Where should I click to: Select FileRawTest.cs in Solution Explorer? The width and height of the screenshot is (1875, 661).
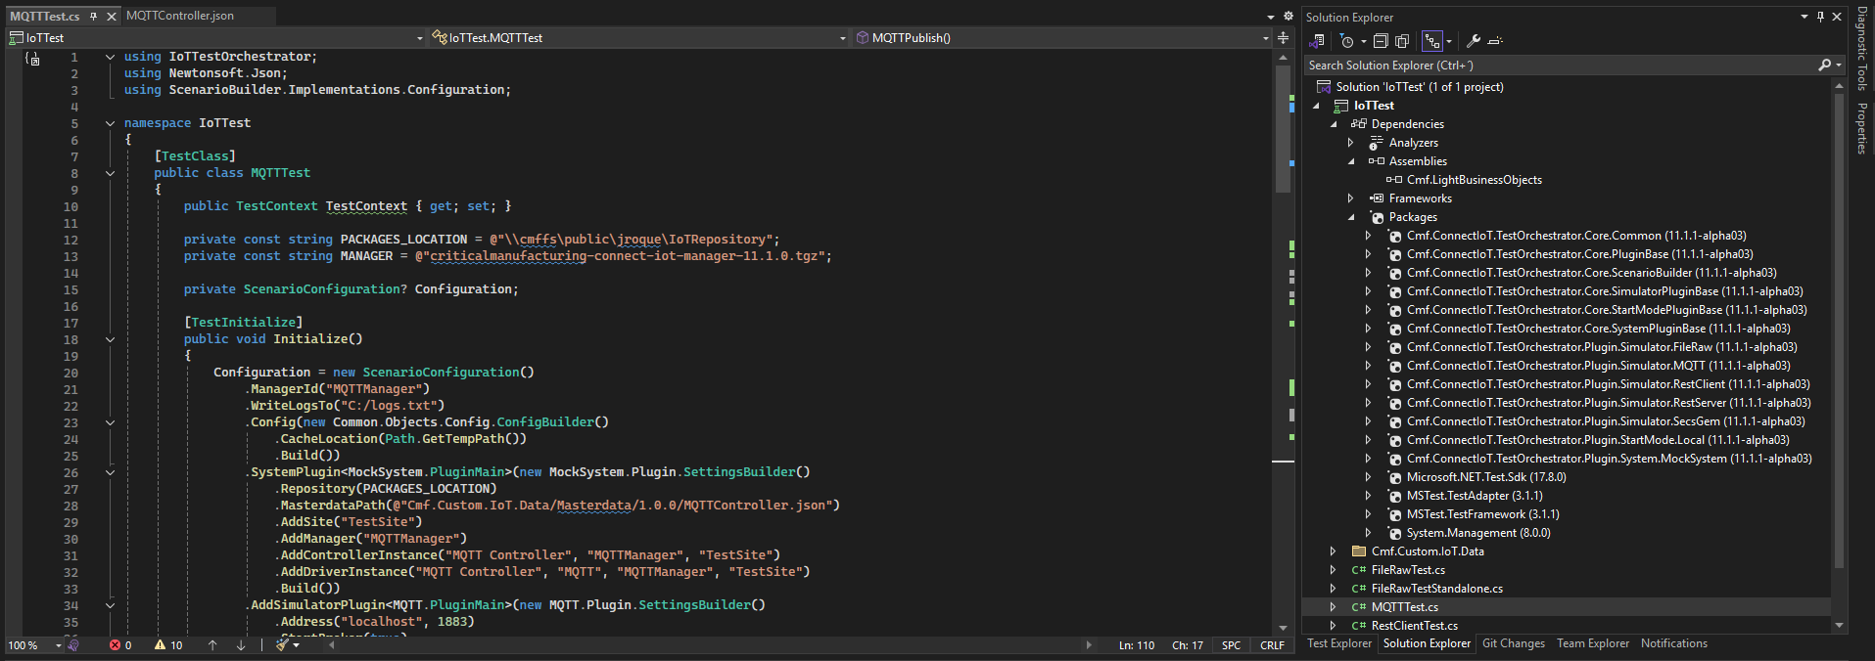1408,570
